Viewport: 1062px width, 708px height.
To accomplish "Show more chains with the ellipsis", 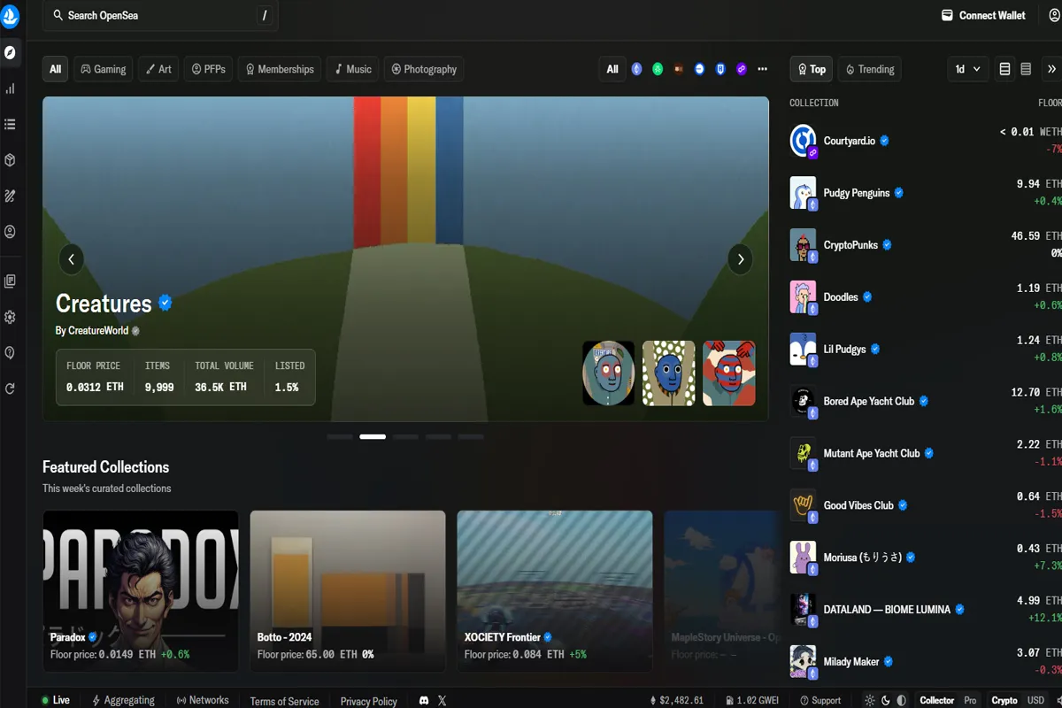I will point(763,69).
